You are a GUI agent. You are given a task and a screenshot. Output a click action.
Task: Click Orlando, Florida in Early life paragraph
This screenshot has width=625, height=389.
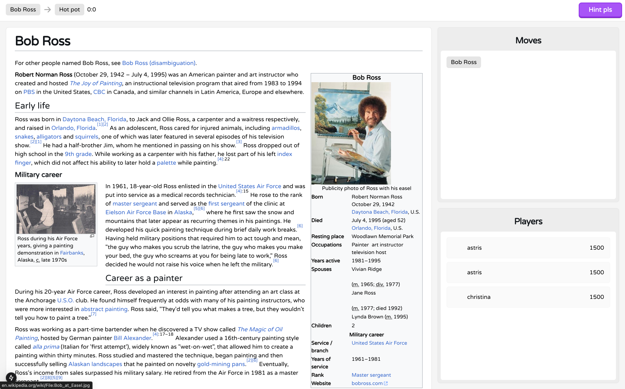(73, 128)
